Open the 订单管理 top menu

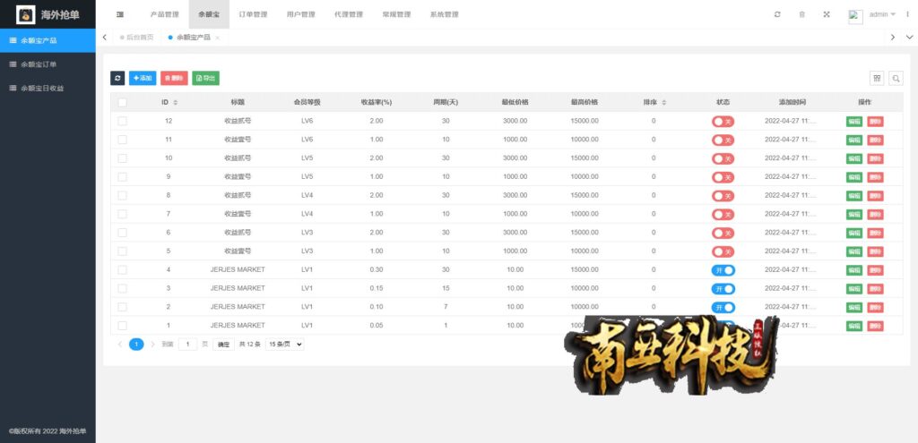[x=254, y=14]
